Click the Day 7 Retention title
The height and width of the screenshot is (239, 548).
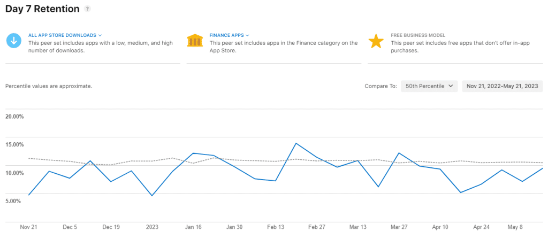(42, 9)
